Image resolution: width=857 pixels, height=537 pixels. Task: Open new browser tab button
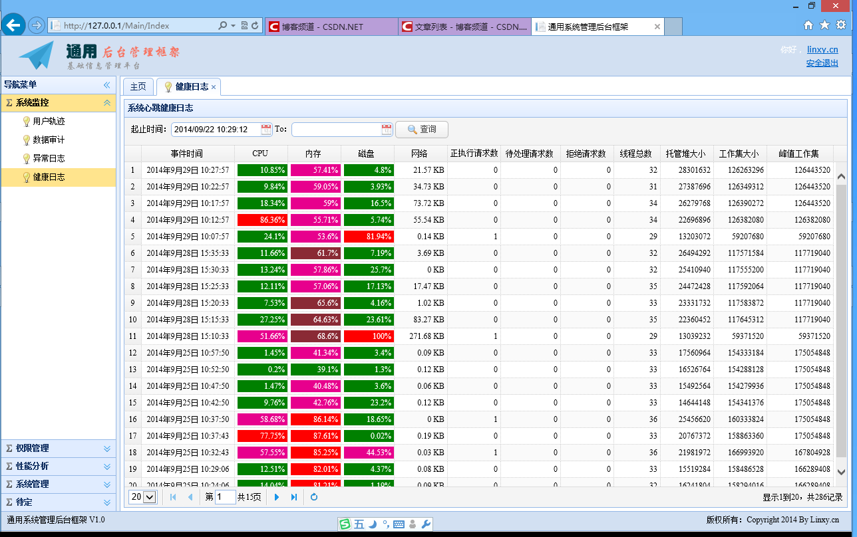(x=673, y=27)
